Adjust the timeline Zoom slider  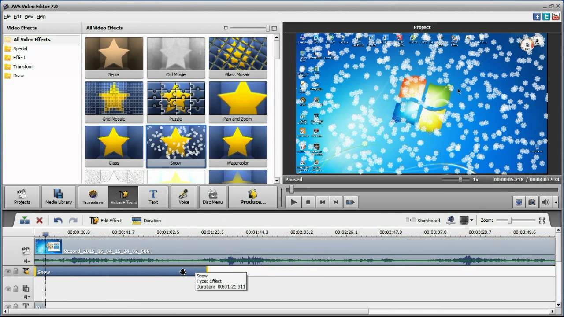510,220
